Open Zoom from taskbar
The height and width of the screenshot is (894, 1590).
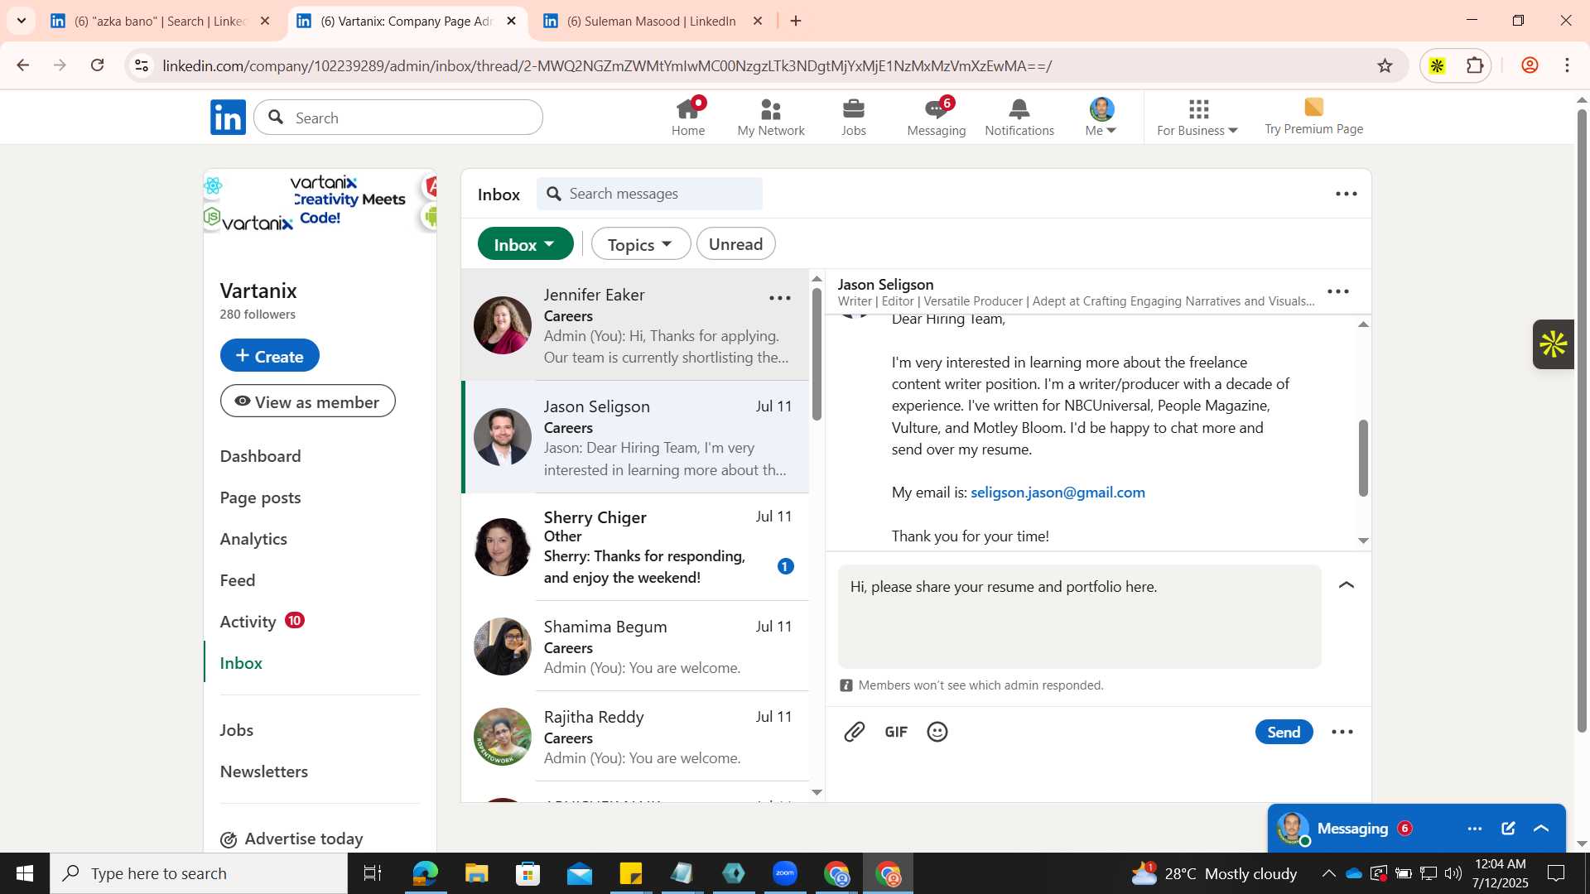pyautogui.click(x=785, y=873)
